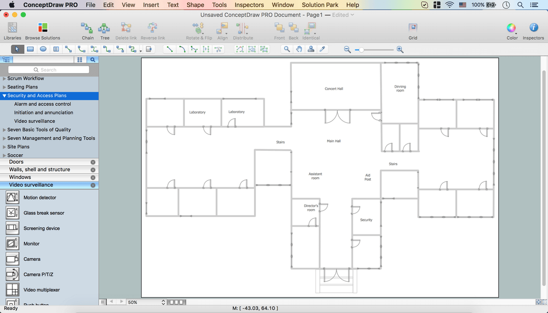Open Video surveillance library in tree
This screenshot has height=313, width=548.
tap(34, 121)
